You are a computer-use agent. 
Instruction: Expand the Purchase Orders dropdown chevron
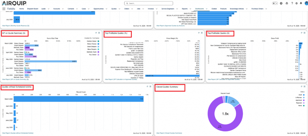pos(266,9)
